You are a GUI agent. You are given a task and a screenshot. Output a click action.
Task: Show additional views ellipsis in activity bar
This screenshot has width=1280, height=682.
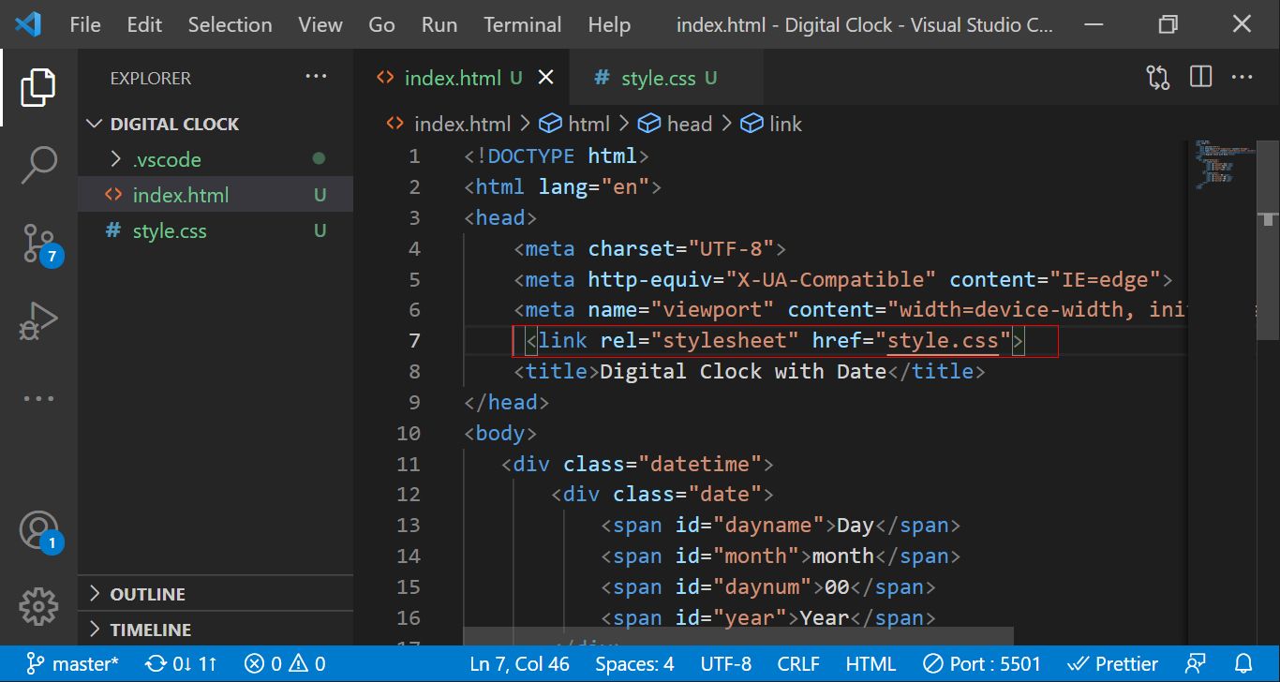38,398
